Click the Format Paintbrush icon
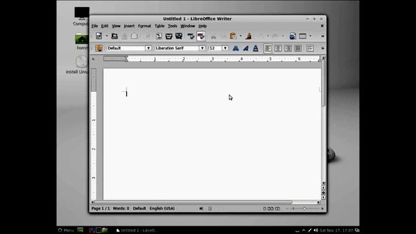 [x=248, y=36]
